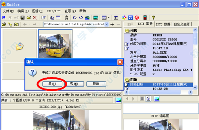Click the red X delete toolbar icon
The width and height of the screenshot is (199, 130).
point(35,18)
